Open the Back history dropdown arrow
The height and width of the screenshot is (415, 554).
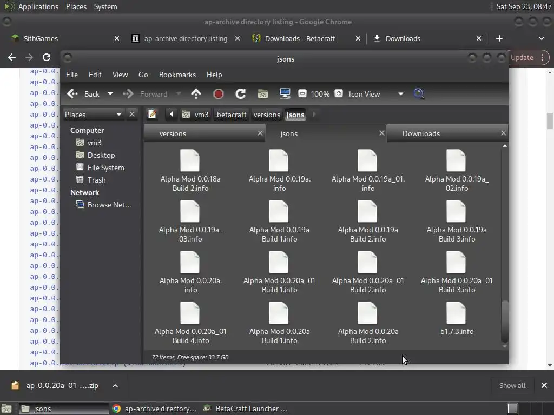pos(110,94)
